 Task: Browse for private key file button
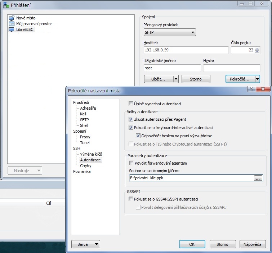(x=258, y=178)
